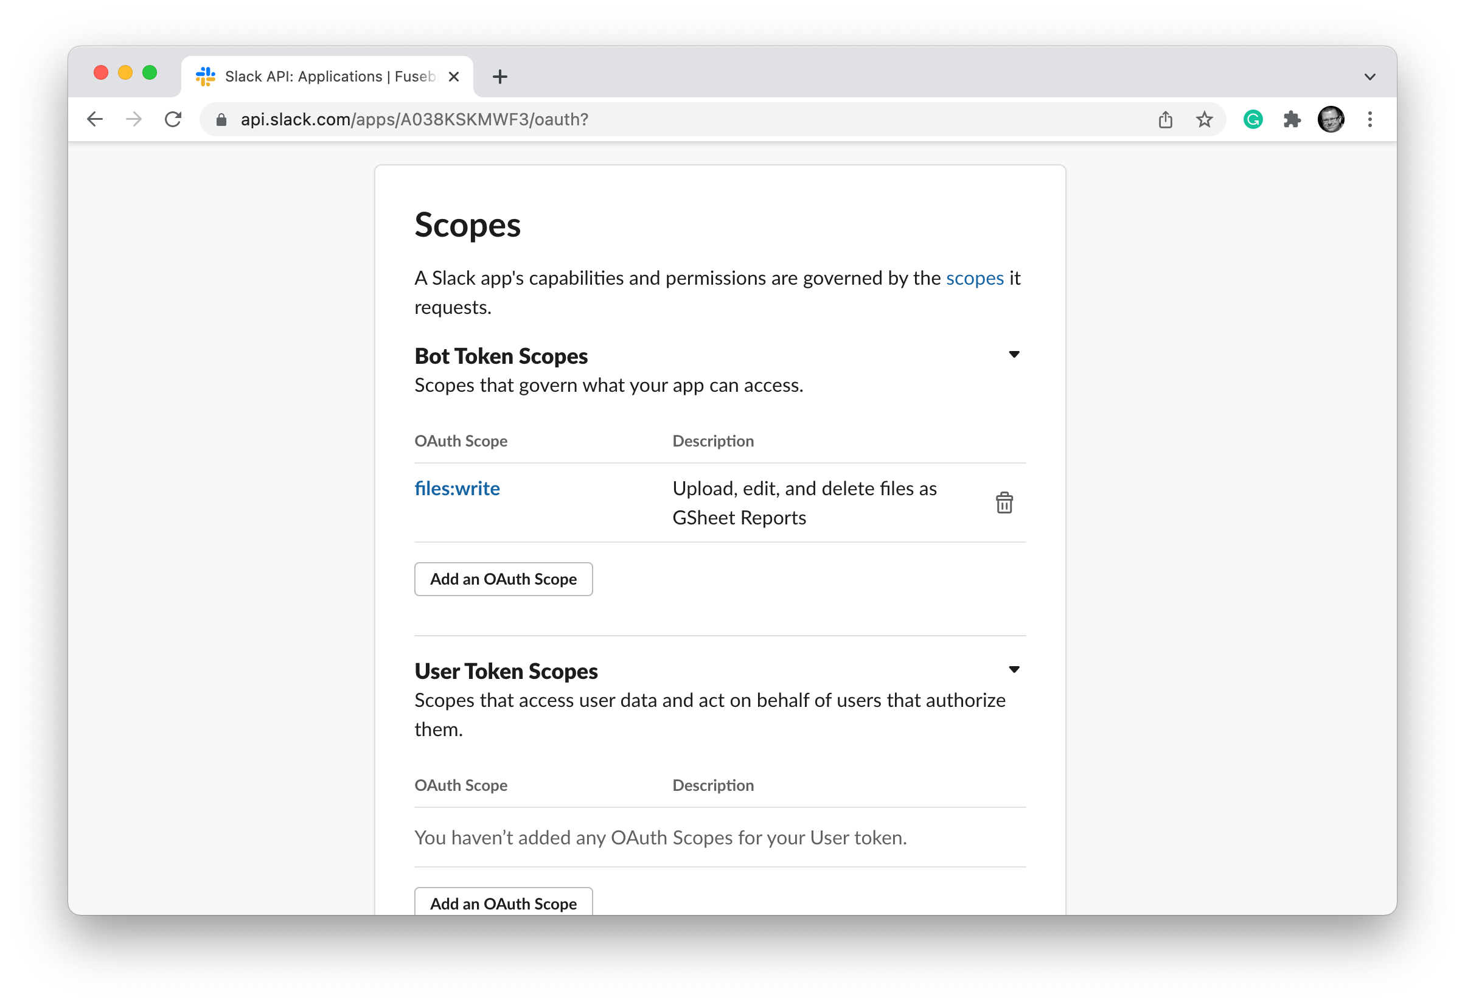Open a new browser tab

(x=500, y=77)
